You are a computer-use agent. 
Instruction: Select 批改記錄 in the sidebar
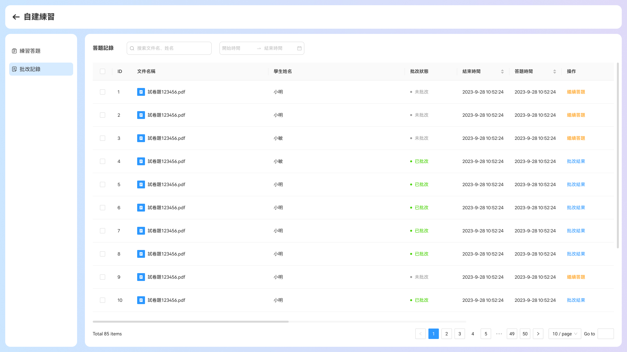(x=41, y=69)
